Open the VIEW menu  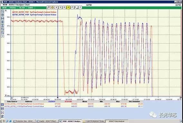tap(4, 8)
